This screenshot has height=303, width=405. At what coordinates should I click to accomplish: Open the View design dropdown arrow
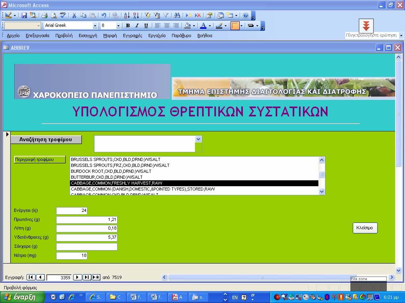(15, 16)
